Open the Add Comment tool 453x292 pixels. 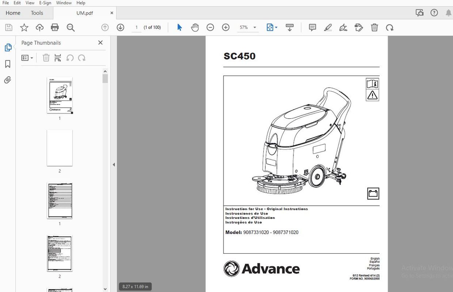coord(312,27)
